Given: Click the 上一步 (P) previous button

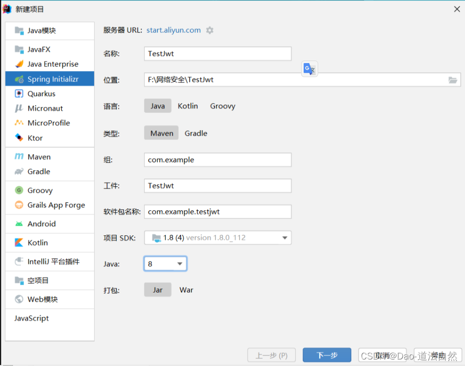Looking at the screenshot, I should tap(272, 355).
